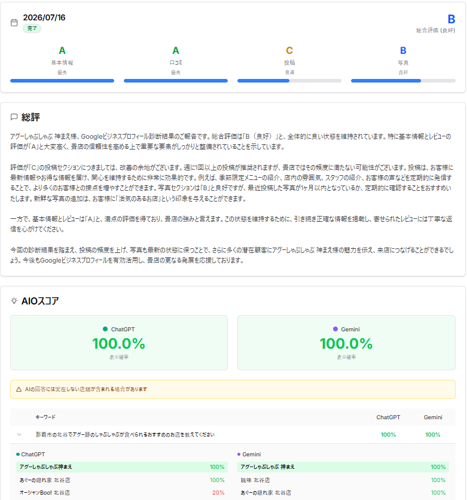Click the speech bubble icon next to 総評

[14, 117]
